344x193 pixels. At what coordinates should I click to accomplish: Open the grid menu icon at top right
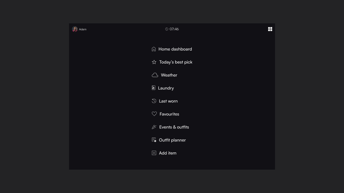(x=270, y=29)
